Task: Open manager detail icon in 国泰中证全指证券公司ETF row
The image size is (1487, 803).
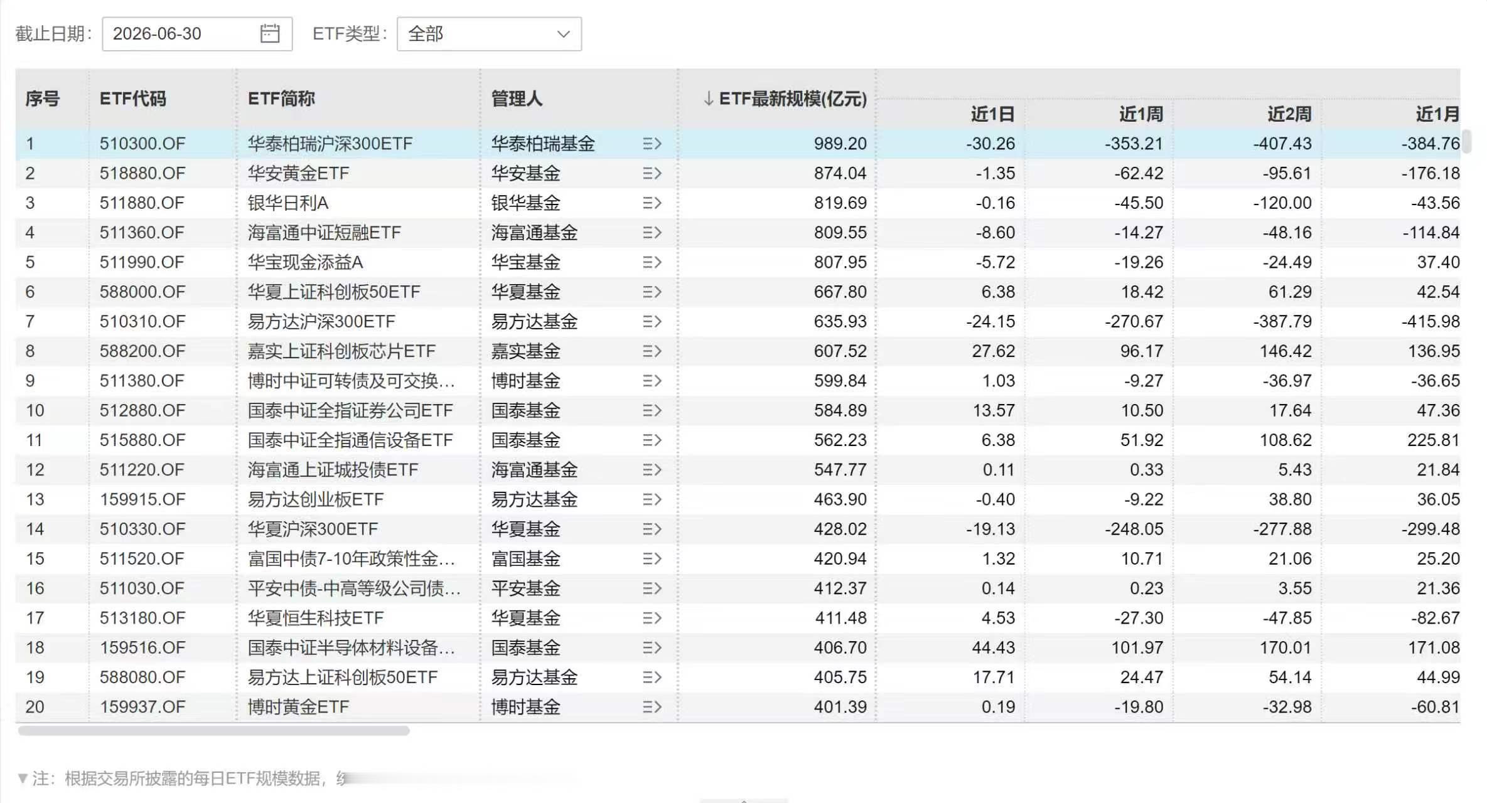Action: pos(652,410)
